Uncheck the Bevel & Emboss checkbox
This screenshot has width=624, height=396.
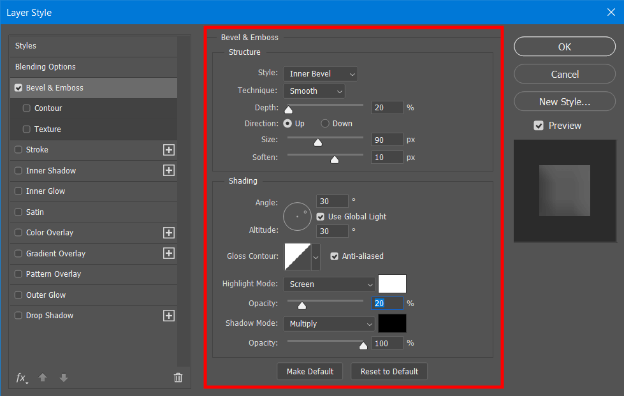[18, 87]
